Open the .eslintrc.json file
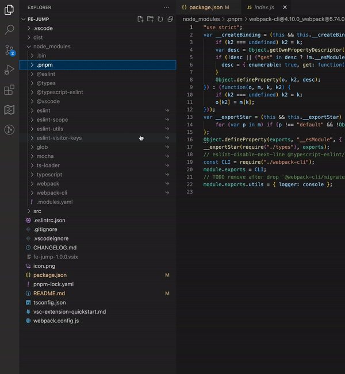 (98, 220)
